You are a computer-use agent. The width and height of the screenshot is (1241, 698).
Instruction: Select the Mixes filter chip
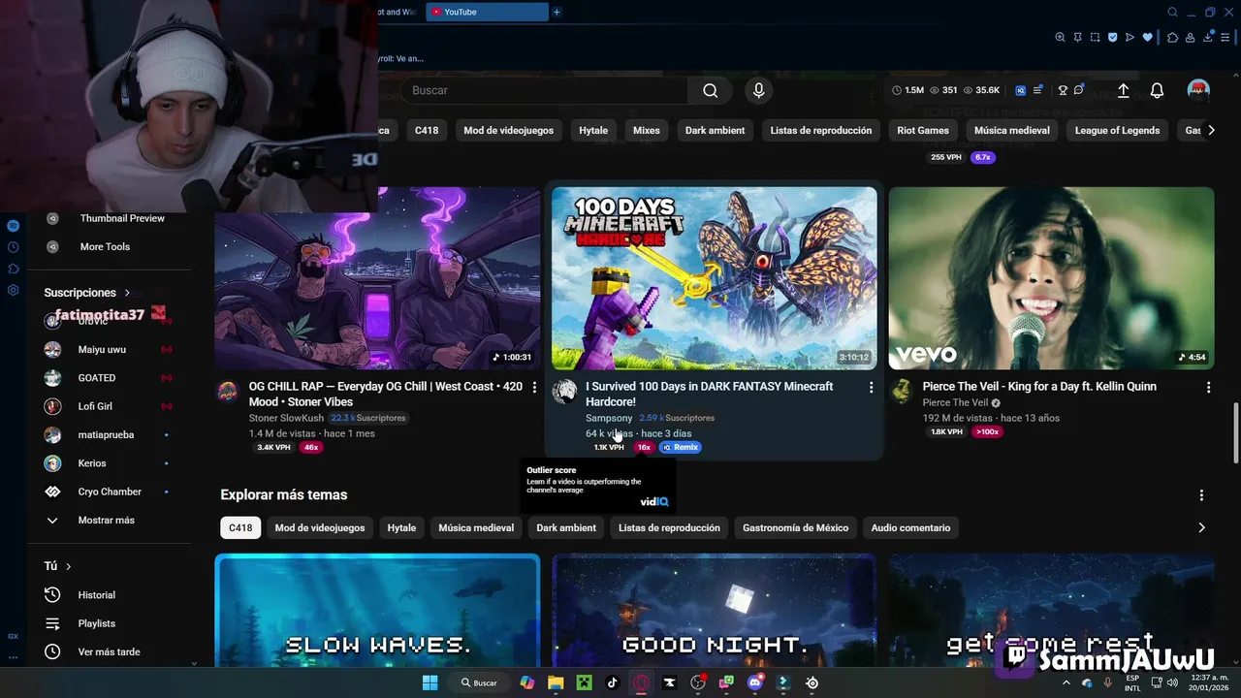pyautogui.click(x=647, y=130)
